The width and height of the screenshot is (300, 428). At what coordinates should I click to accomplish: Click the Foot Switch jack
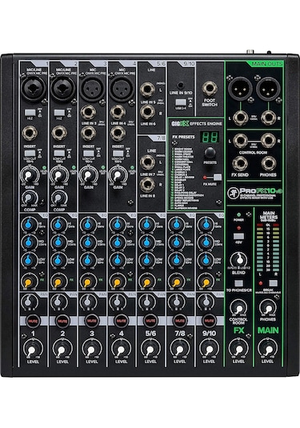click(x=210, y=89)
